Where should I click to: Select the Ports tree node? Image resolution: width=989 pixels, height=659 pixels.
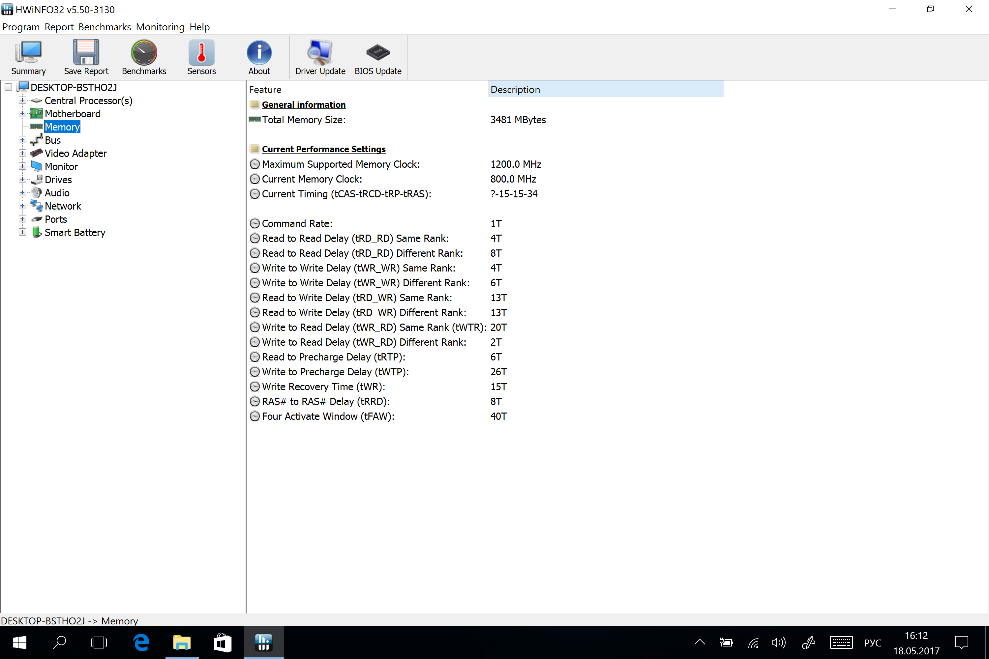[55, 219]
